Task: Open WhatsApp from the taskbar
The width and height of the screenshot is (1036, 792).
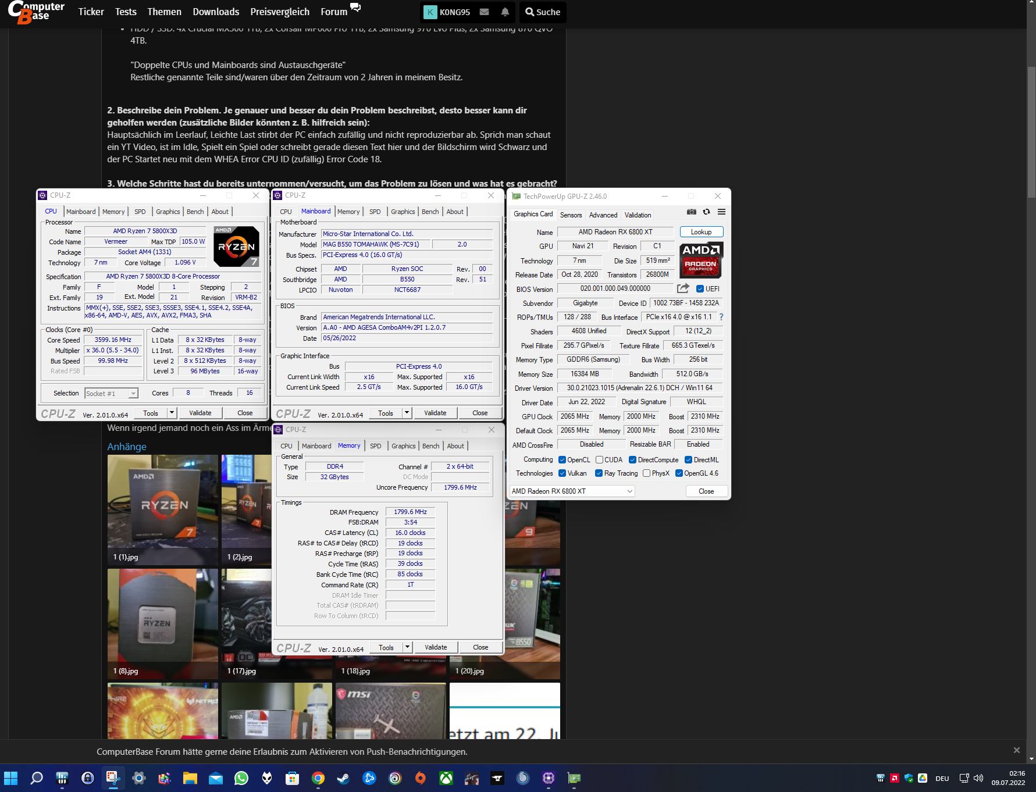Action: (x=241, y=778)
